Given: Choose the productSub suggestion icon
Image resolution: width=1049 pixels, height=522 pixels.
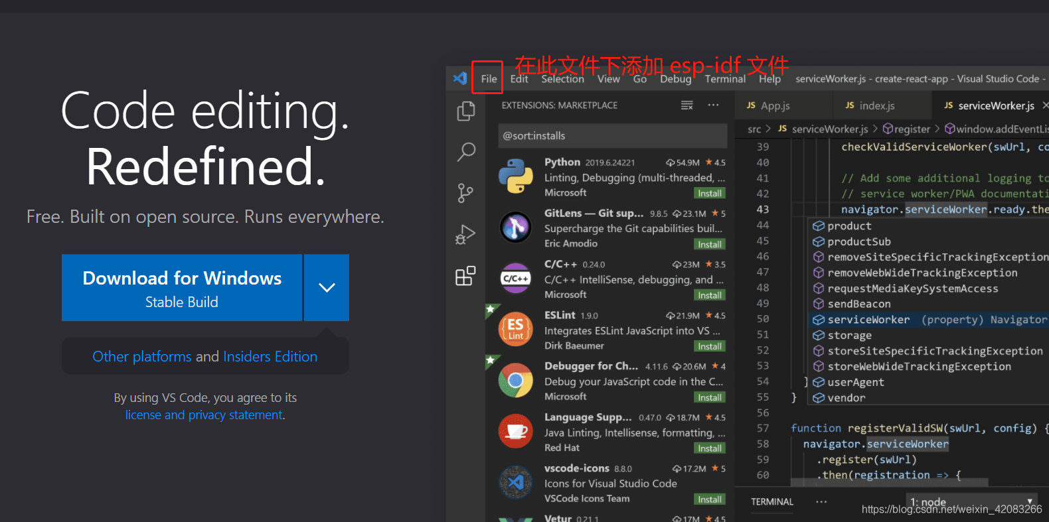Looking at the screenshot, I should tap(819, 241).
